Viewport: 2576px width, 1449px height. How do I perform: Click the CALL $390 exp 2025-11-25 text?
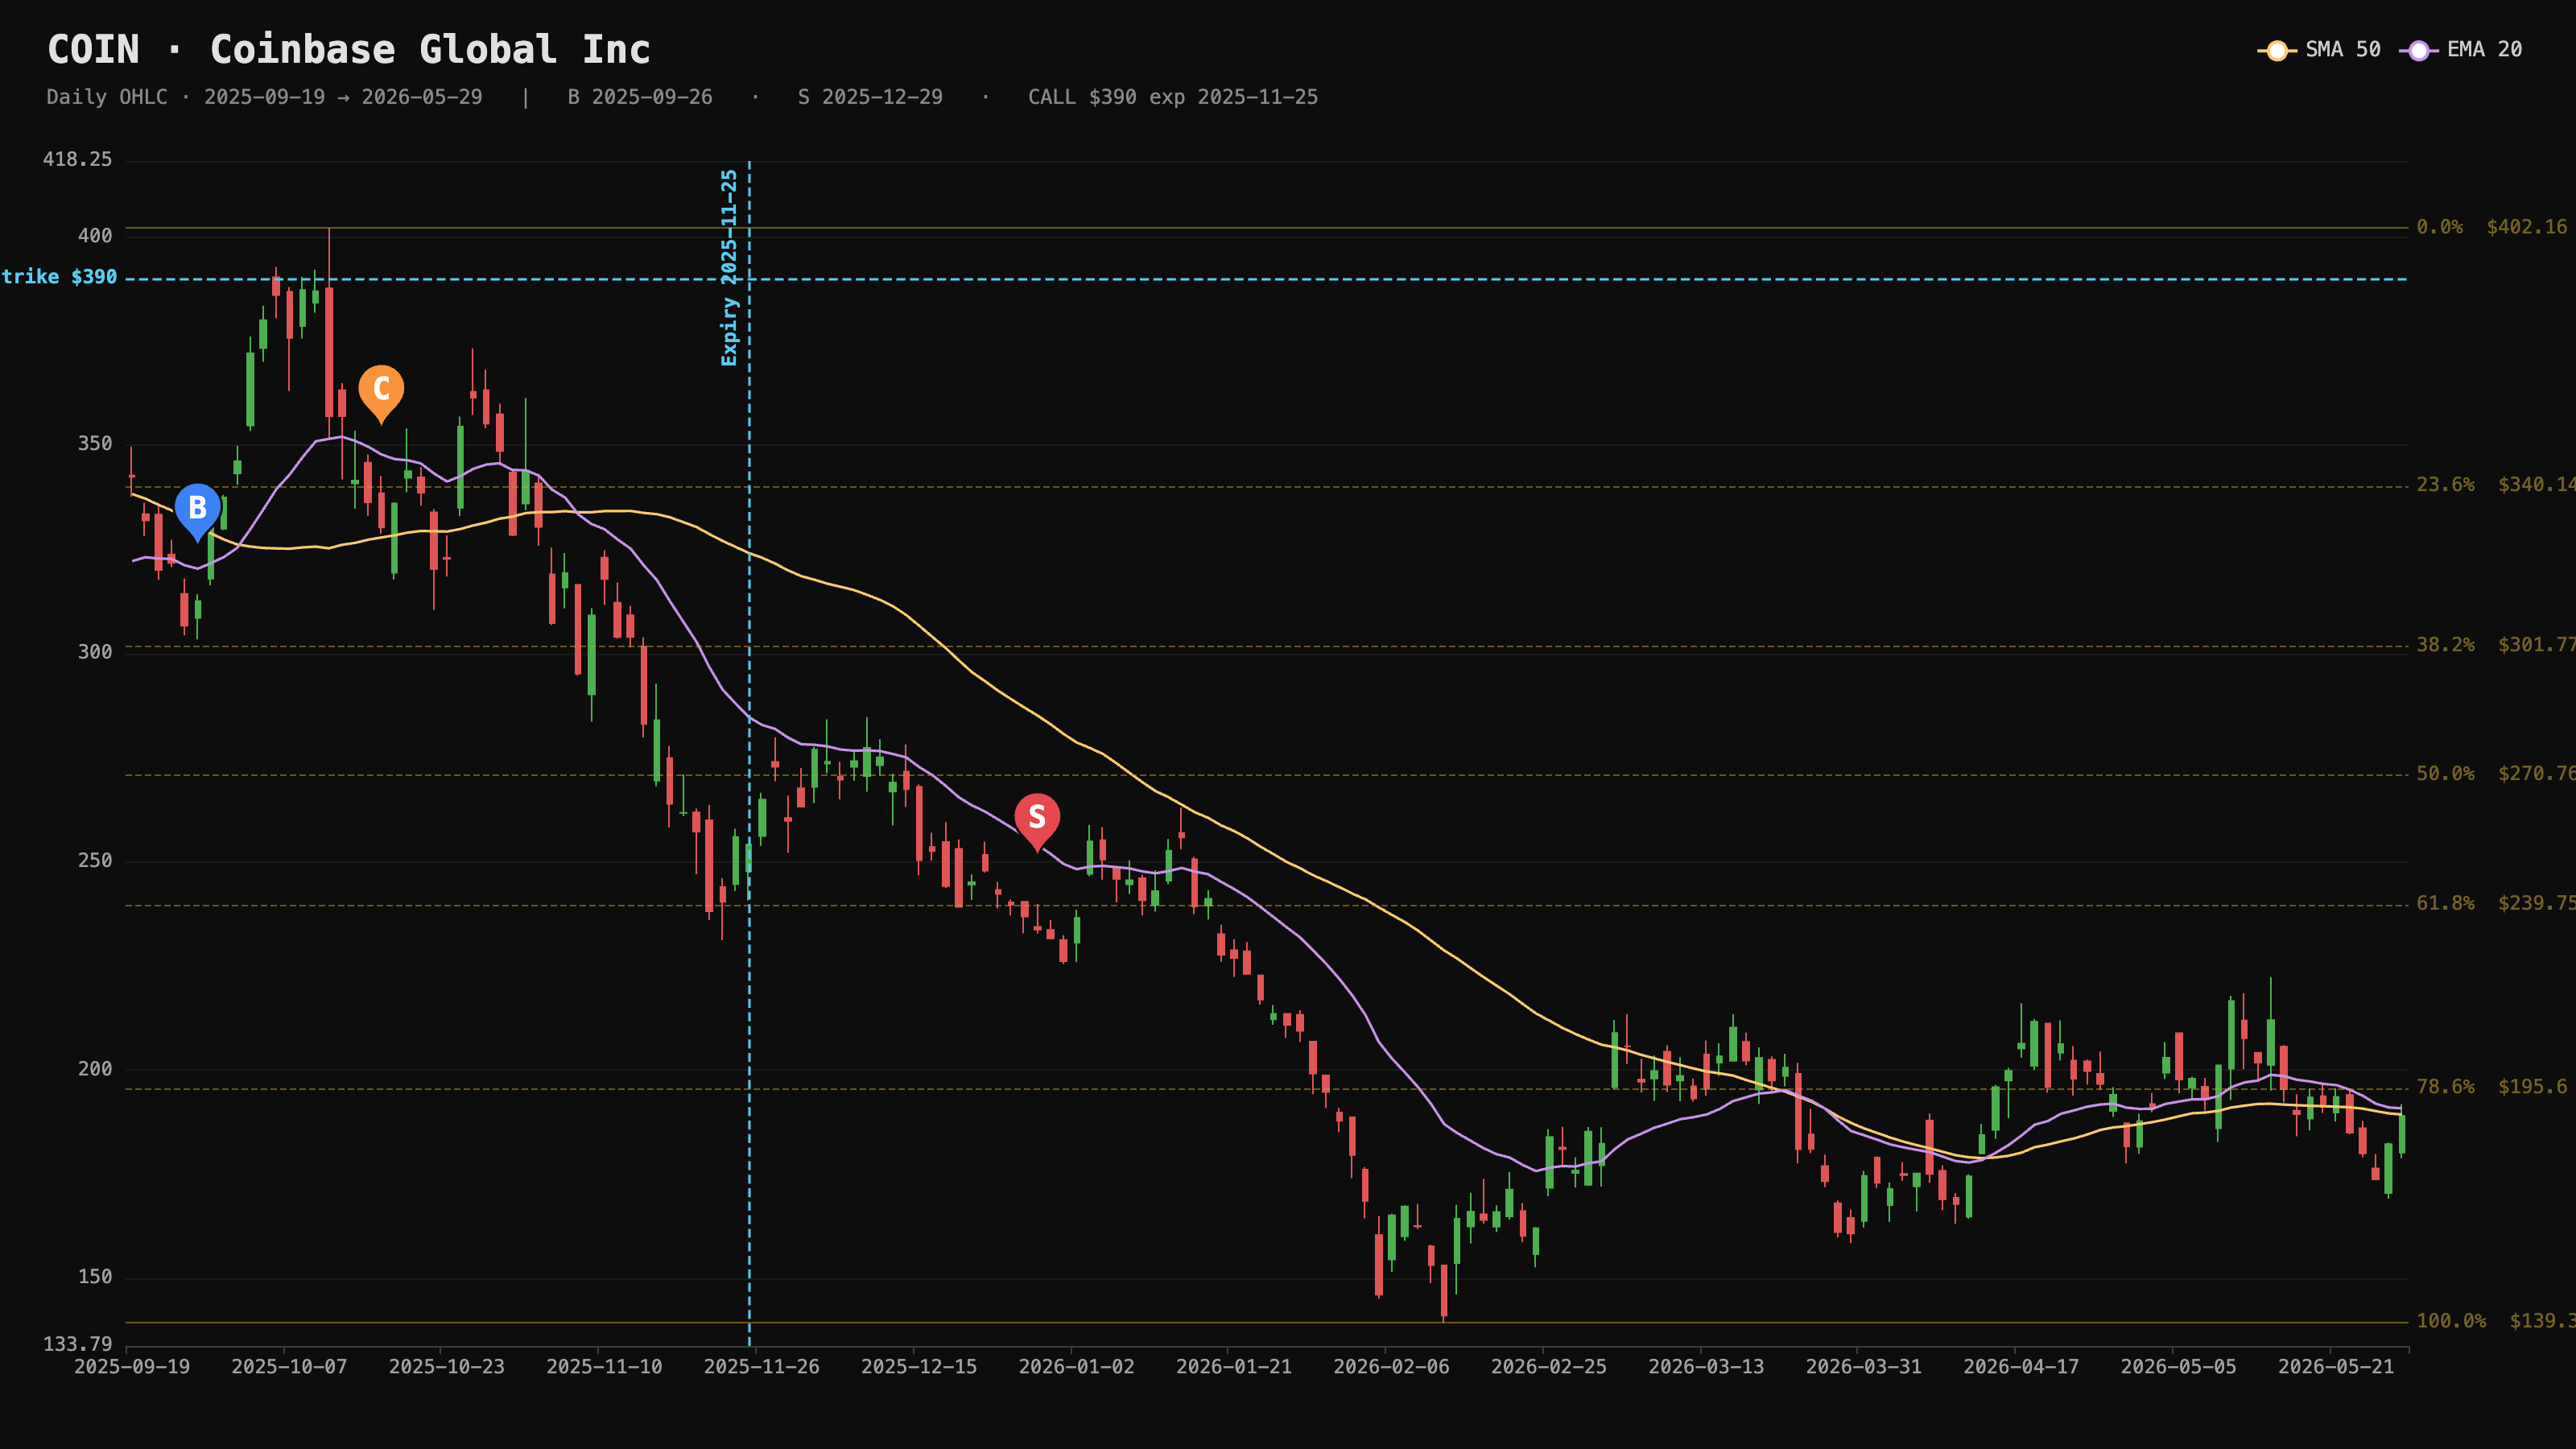[1173, 97]
